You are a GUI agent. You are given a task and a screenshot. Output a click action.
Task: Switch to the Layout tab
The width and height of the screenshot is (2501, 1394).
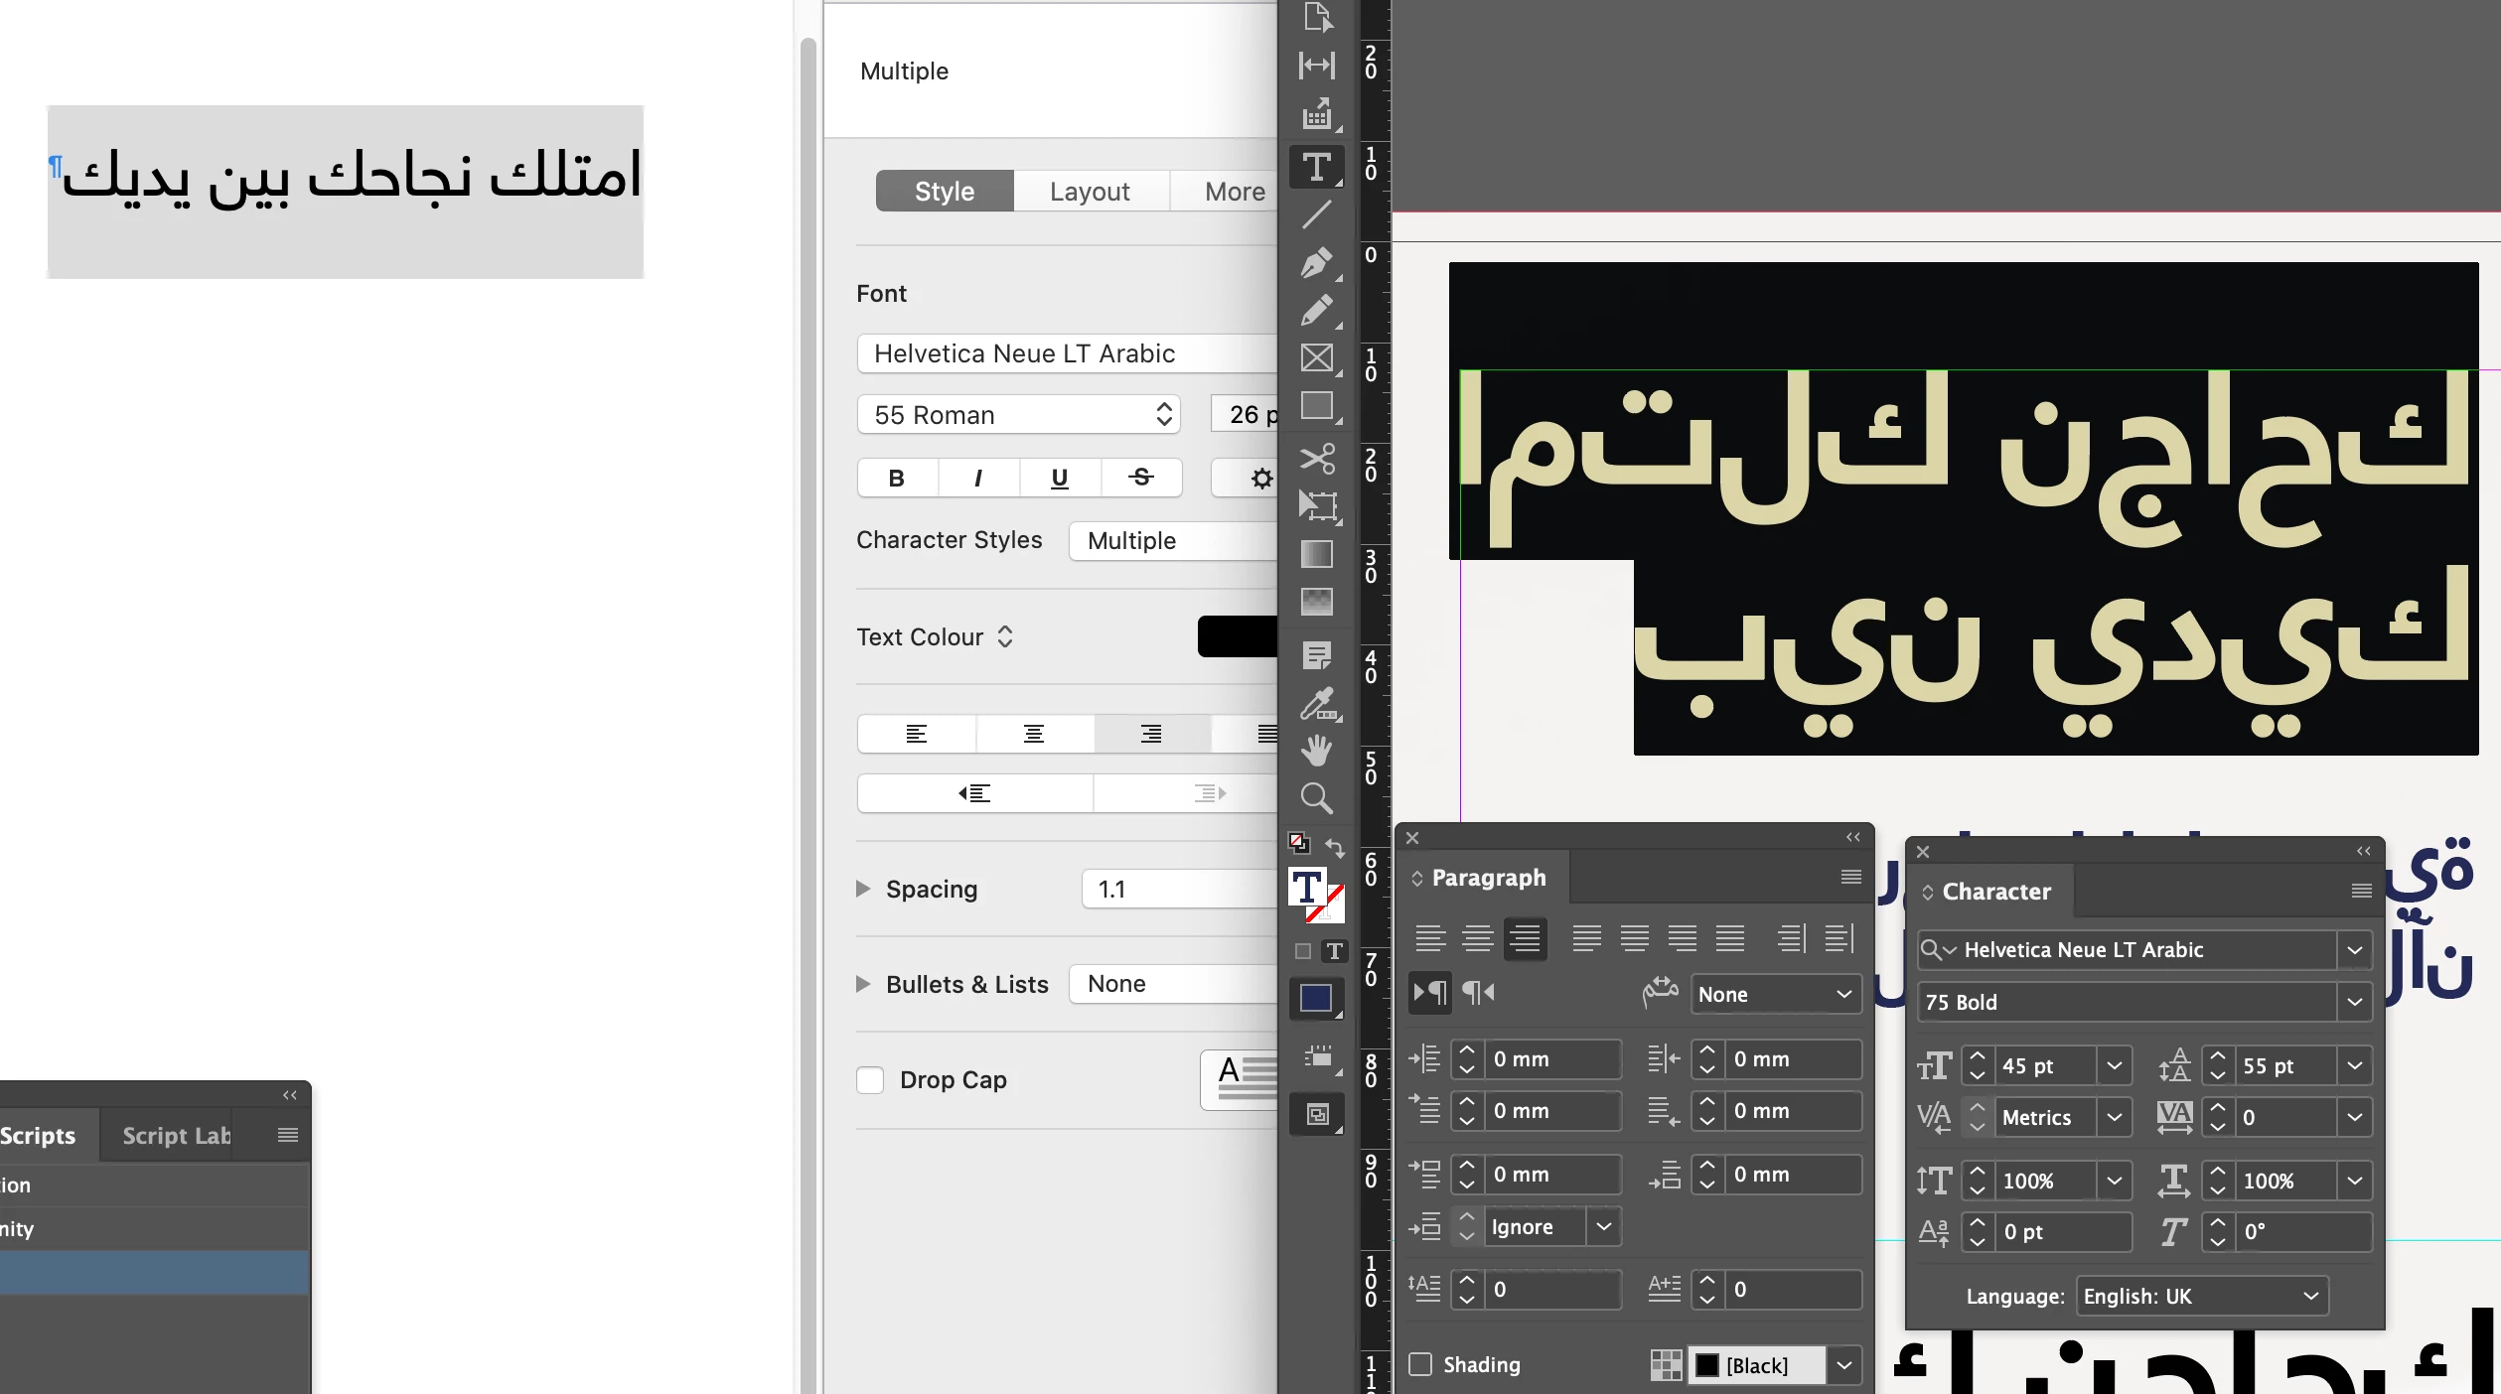click(x=1090, y=192)
